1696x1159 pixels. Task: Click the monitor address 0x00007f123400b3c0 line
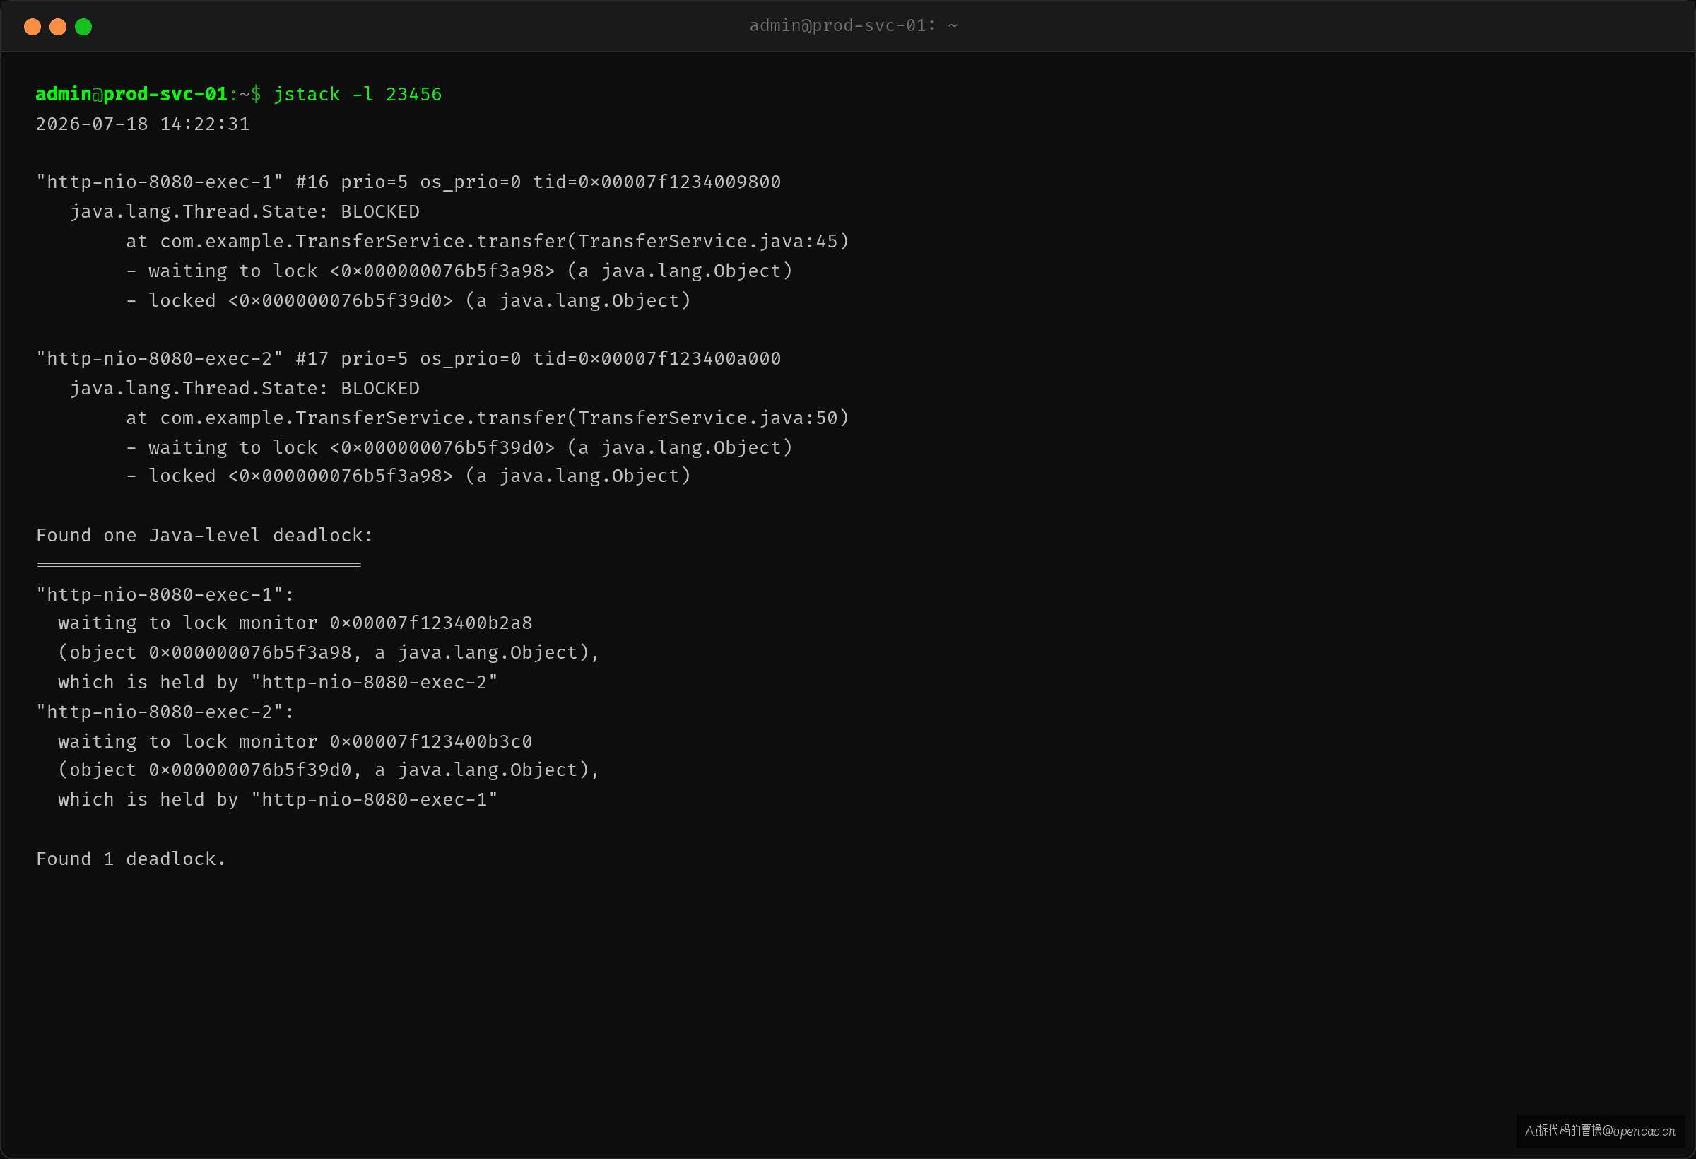click(x=295, y=741)
